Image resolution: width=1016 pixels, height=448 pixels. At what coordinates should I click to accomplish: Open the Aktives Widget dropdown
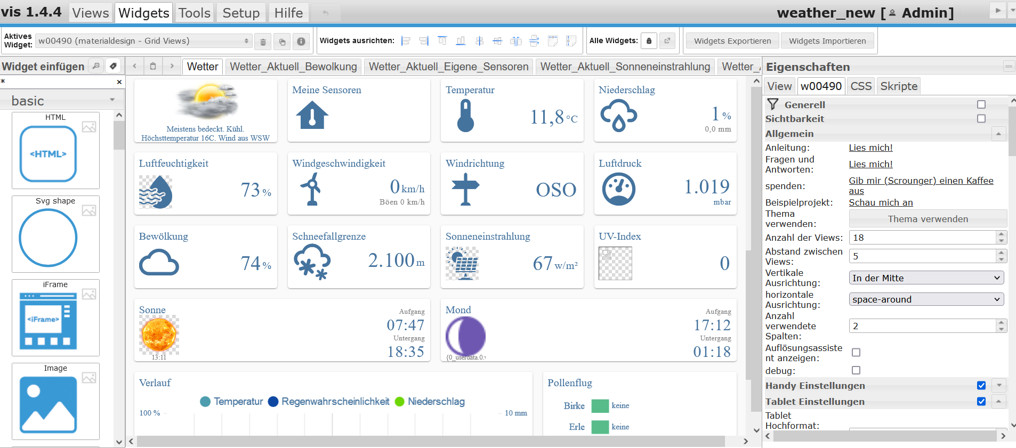143,41
